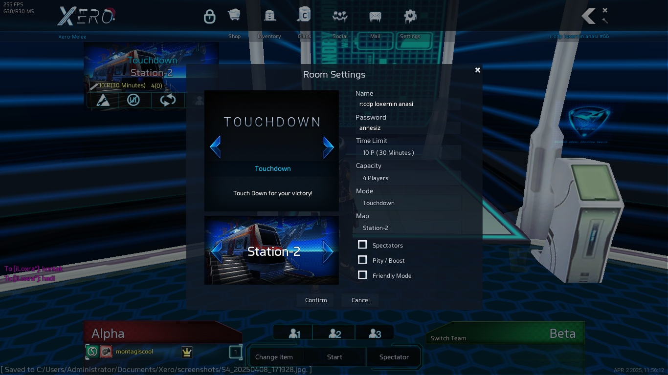Click Confirm in Room Settings
Image resolution: width=668 pixels, height=375 pixels.
click(315, 300)
